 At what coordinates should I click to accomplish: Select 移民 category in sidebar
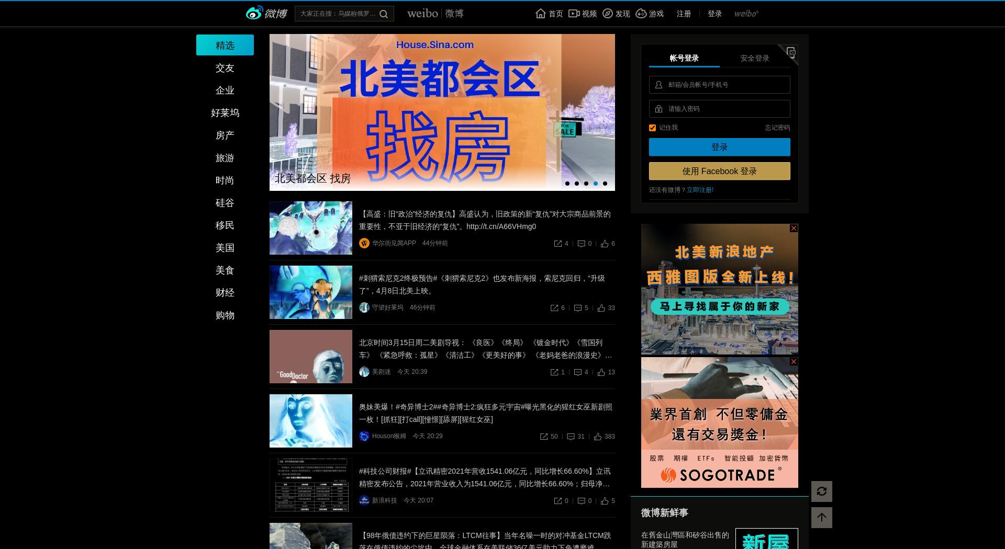(225, 225)
